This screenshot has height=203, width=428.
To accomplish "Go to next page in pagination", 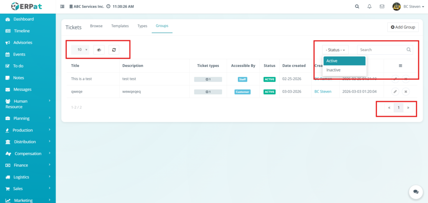I will pyautogui.click(x=408, y=108).
